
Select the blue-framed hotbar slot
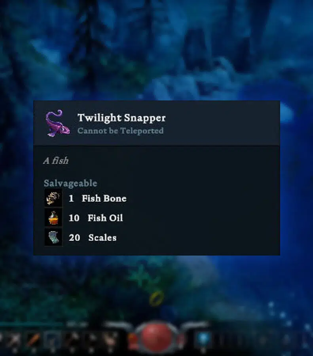53,339
